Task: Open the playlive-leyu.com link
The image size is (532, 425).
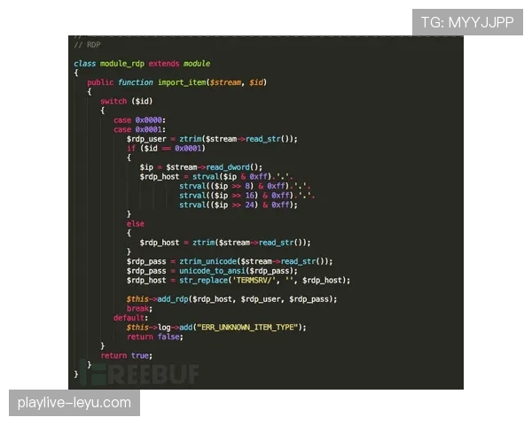Action: (x=74, y=403)
